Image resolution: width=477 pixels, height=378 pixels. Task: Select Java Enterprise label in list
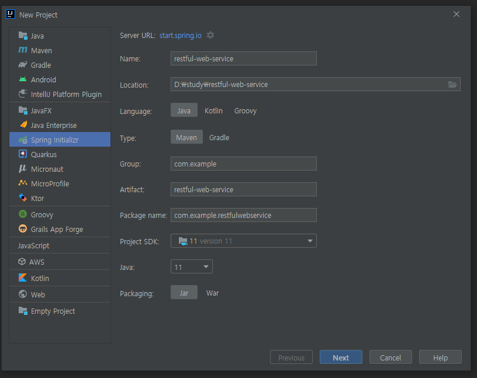pyautogui.click(x=54, y=125)
